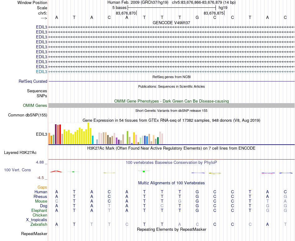Open the OMIM Gene Phenotypes track title
Viewport: 295px width, 241px height.
(x=171, y=101)
